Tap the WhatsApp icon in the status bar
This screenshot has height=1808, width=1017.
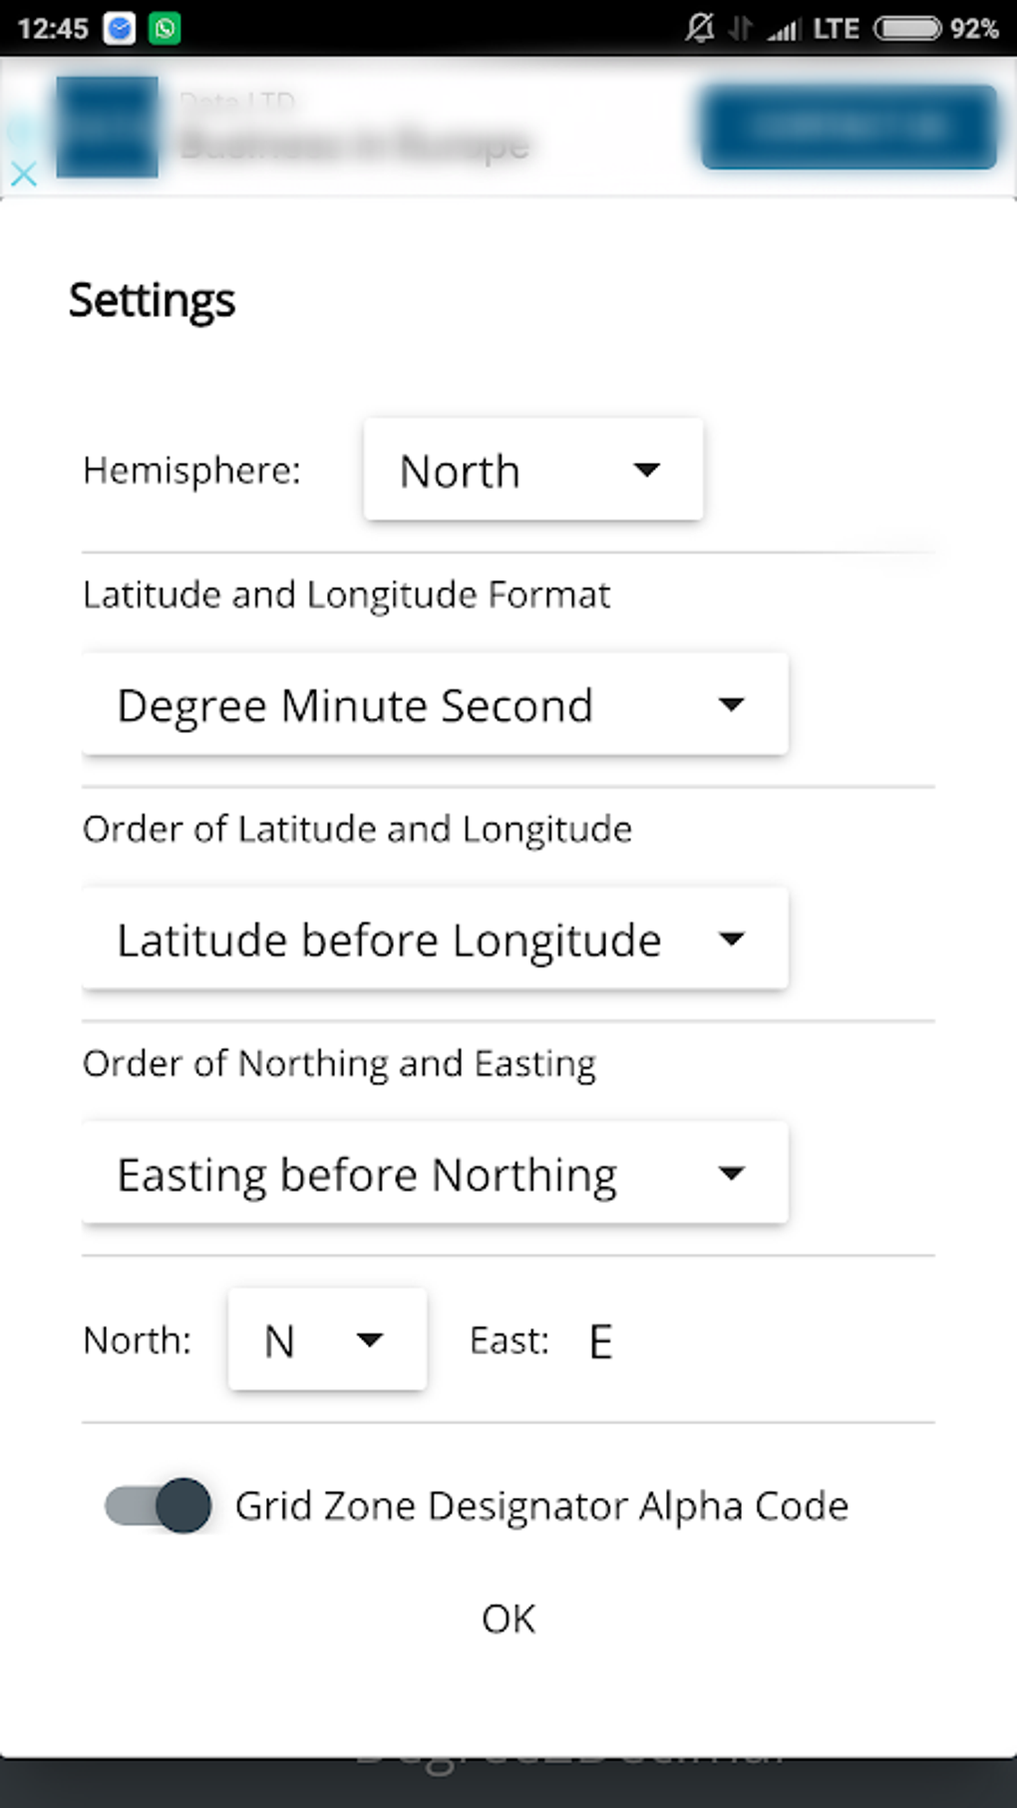[x=165, y=28]
